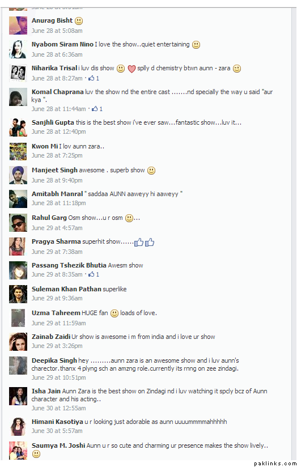Click like count on Niharika Trisal's comment
The height and width of the screenshot is (467, 297).
pyautogui.click(x=97, y=78)
